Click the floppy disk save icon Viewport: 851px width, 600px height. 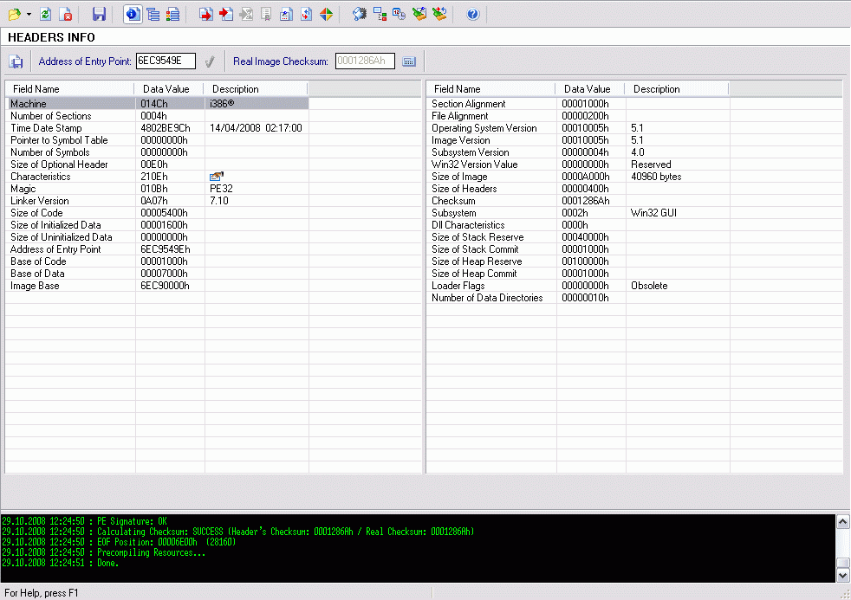(x=99, y=15)
